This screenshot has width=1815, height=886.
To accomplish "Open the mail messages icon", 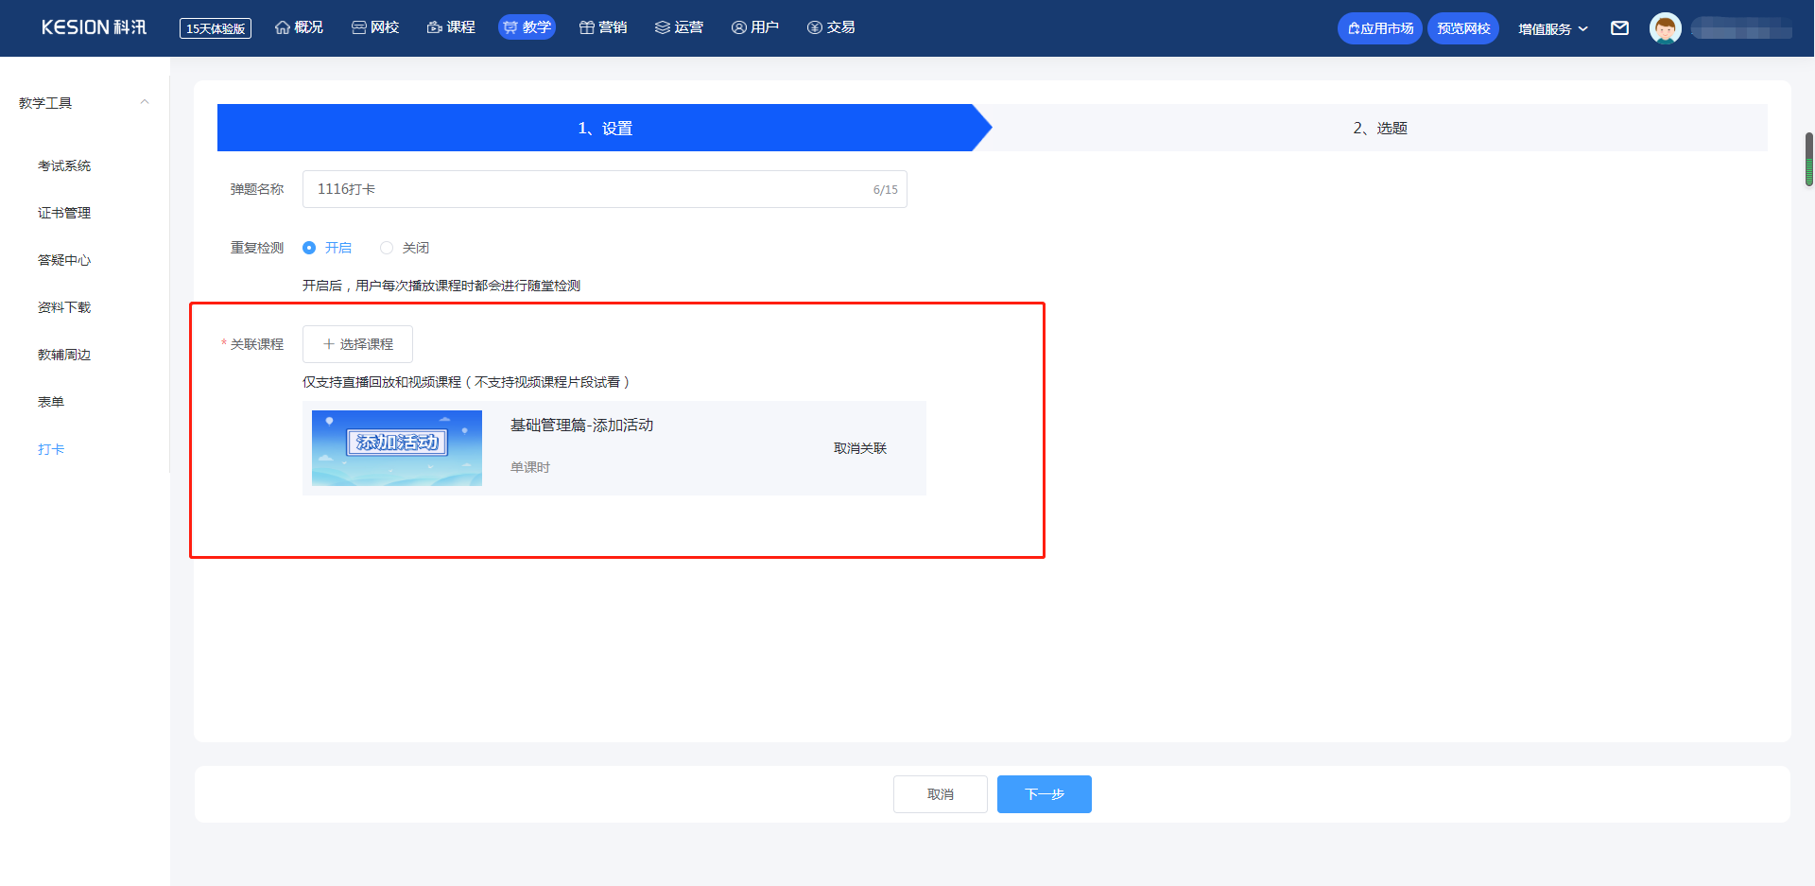I will [x=1620, y=28].
